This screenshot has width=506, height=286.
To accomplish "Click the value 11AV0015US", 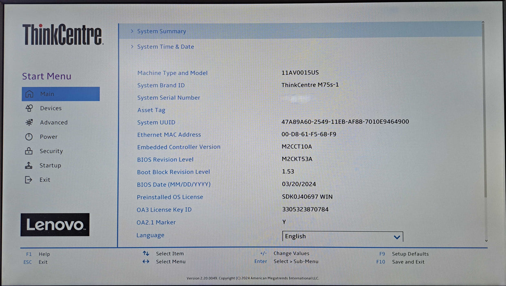I will tap(300, 73).
